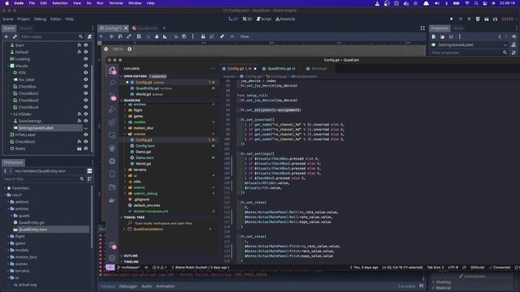The width and height of the screenshot is (520, 292).
Task: Zoom in the Godot canvas viewport
Action: click(130, 49)
